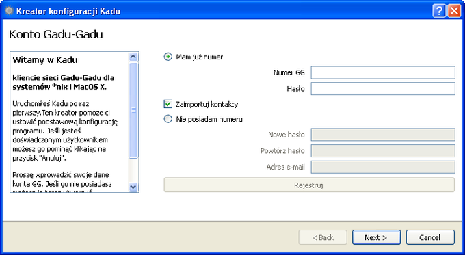The height and width of the screenshot is (255, 465).
Task: Close the Kreator konfiguracji Kadu window
Action: pos(454,11)
